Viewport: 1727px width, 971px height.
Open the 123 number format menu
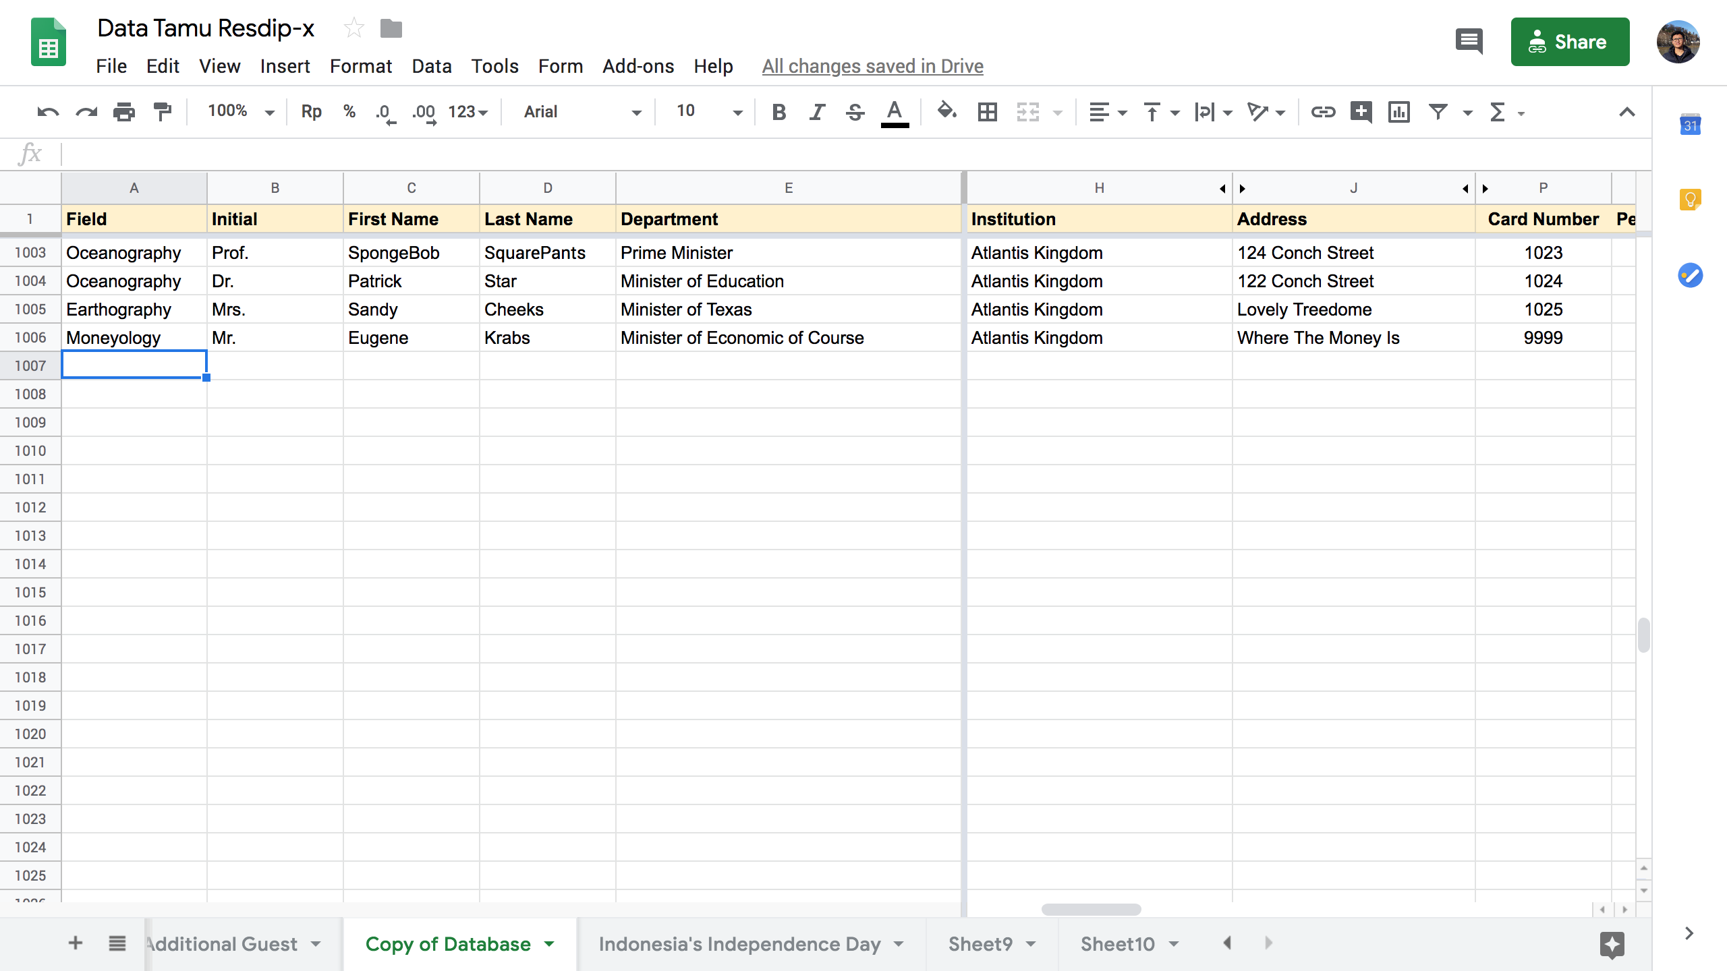tap(468, 112)
